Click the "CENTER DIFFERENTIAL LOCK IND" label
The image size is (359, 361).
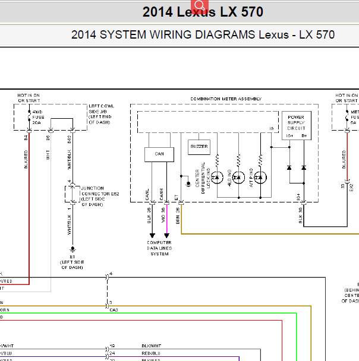click(x=203, y=178)
